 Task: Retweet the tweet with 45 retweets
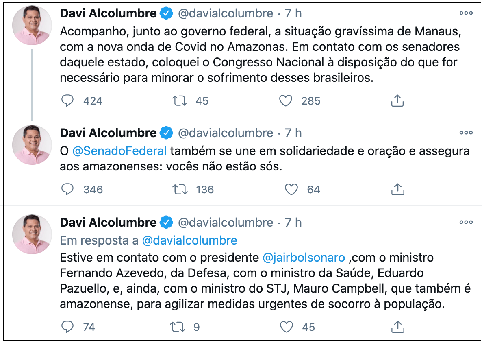(x=180, y=100)
